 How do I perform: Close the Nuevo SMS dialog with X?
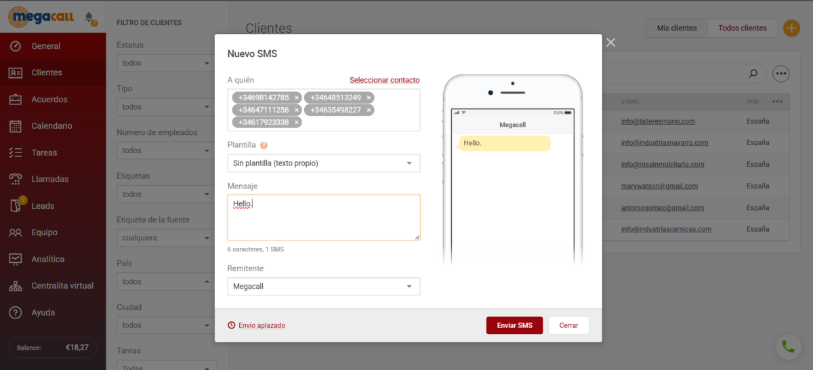(610, 43)
